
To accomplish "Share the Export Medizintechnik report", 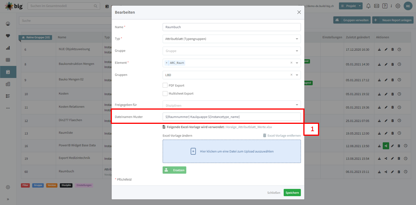I will click(386, 158).
